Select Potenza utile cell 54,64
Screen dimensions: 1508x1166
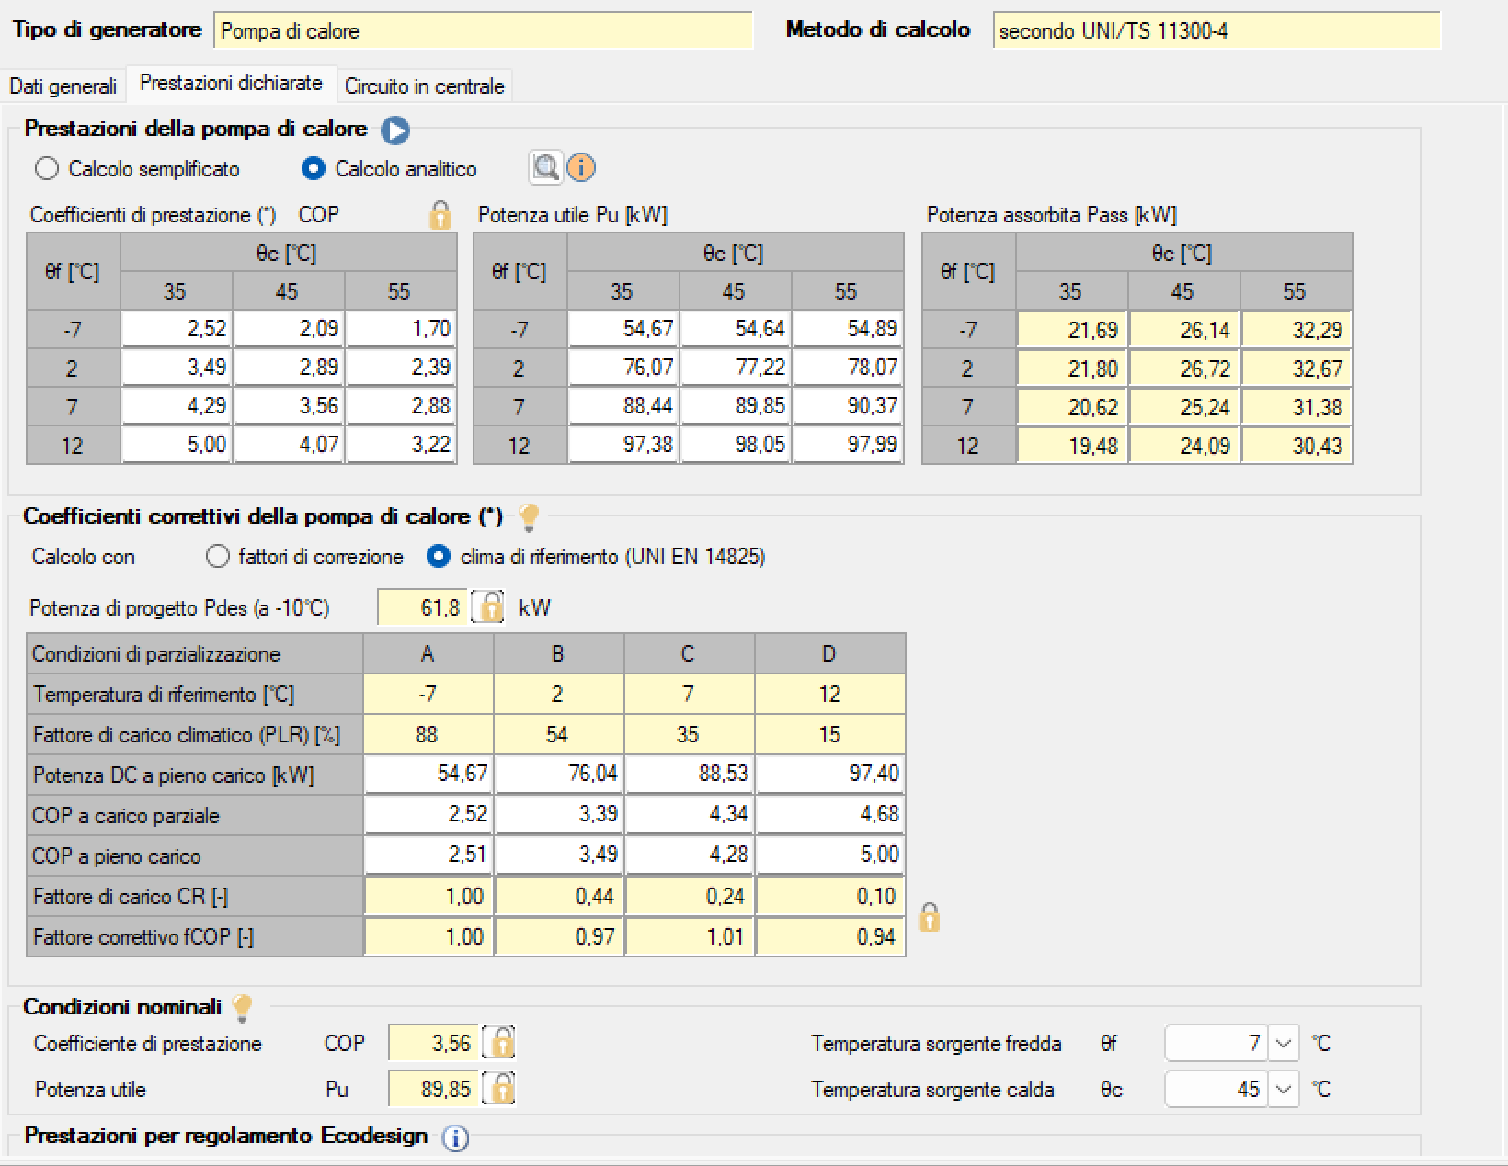coord(736,329)
